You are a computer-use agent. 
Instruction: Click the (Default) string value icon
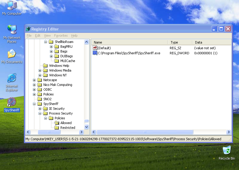pos(95,48)
